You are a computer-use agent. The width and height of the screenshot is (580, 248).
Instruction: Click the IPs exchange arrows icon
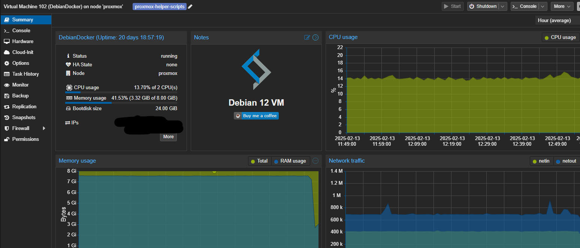pos(67,123)
